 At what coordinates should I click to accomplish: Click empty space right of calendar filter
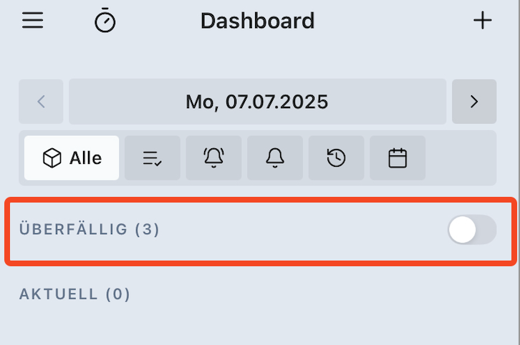461,157
